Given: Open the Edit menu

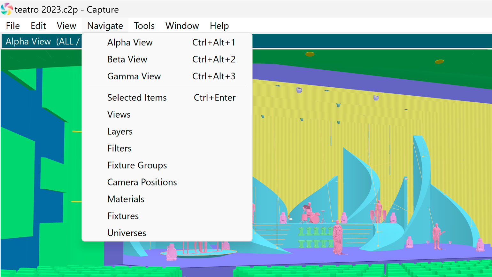Looking at the screenshot, I should (x=38, y=26).
